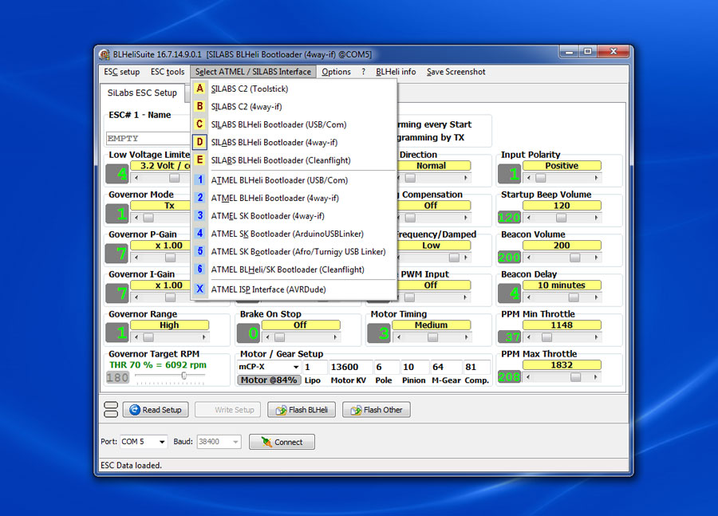The width and height of the screenshot is (718, 516).
Task: Click right arrow of Input Polarity slider
Action: (596, 178)
